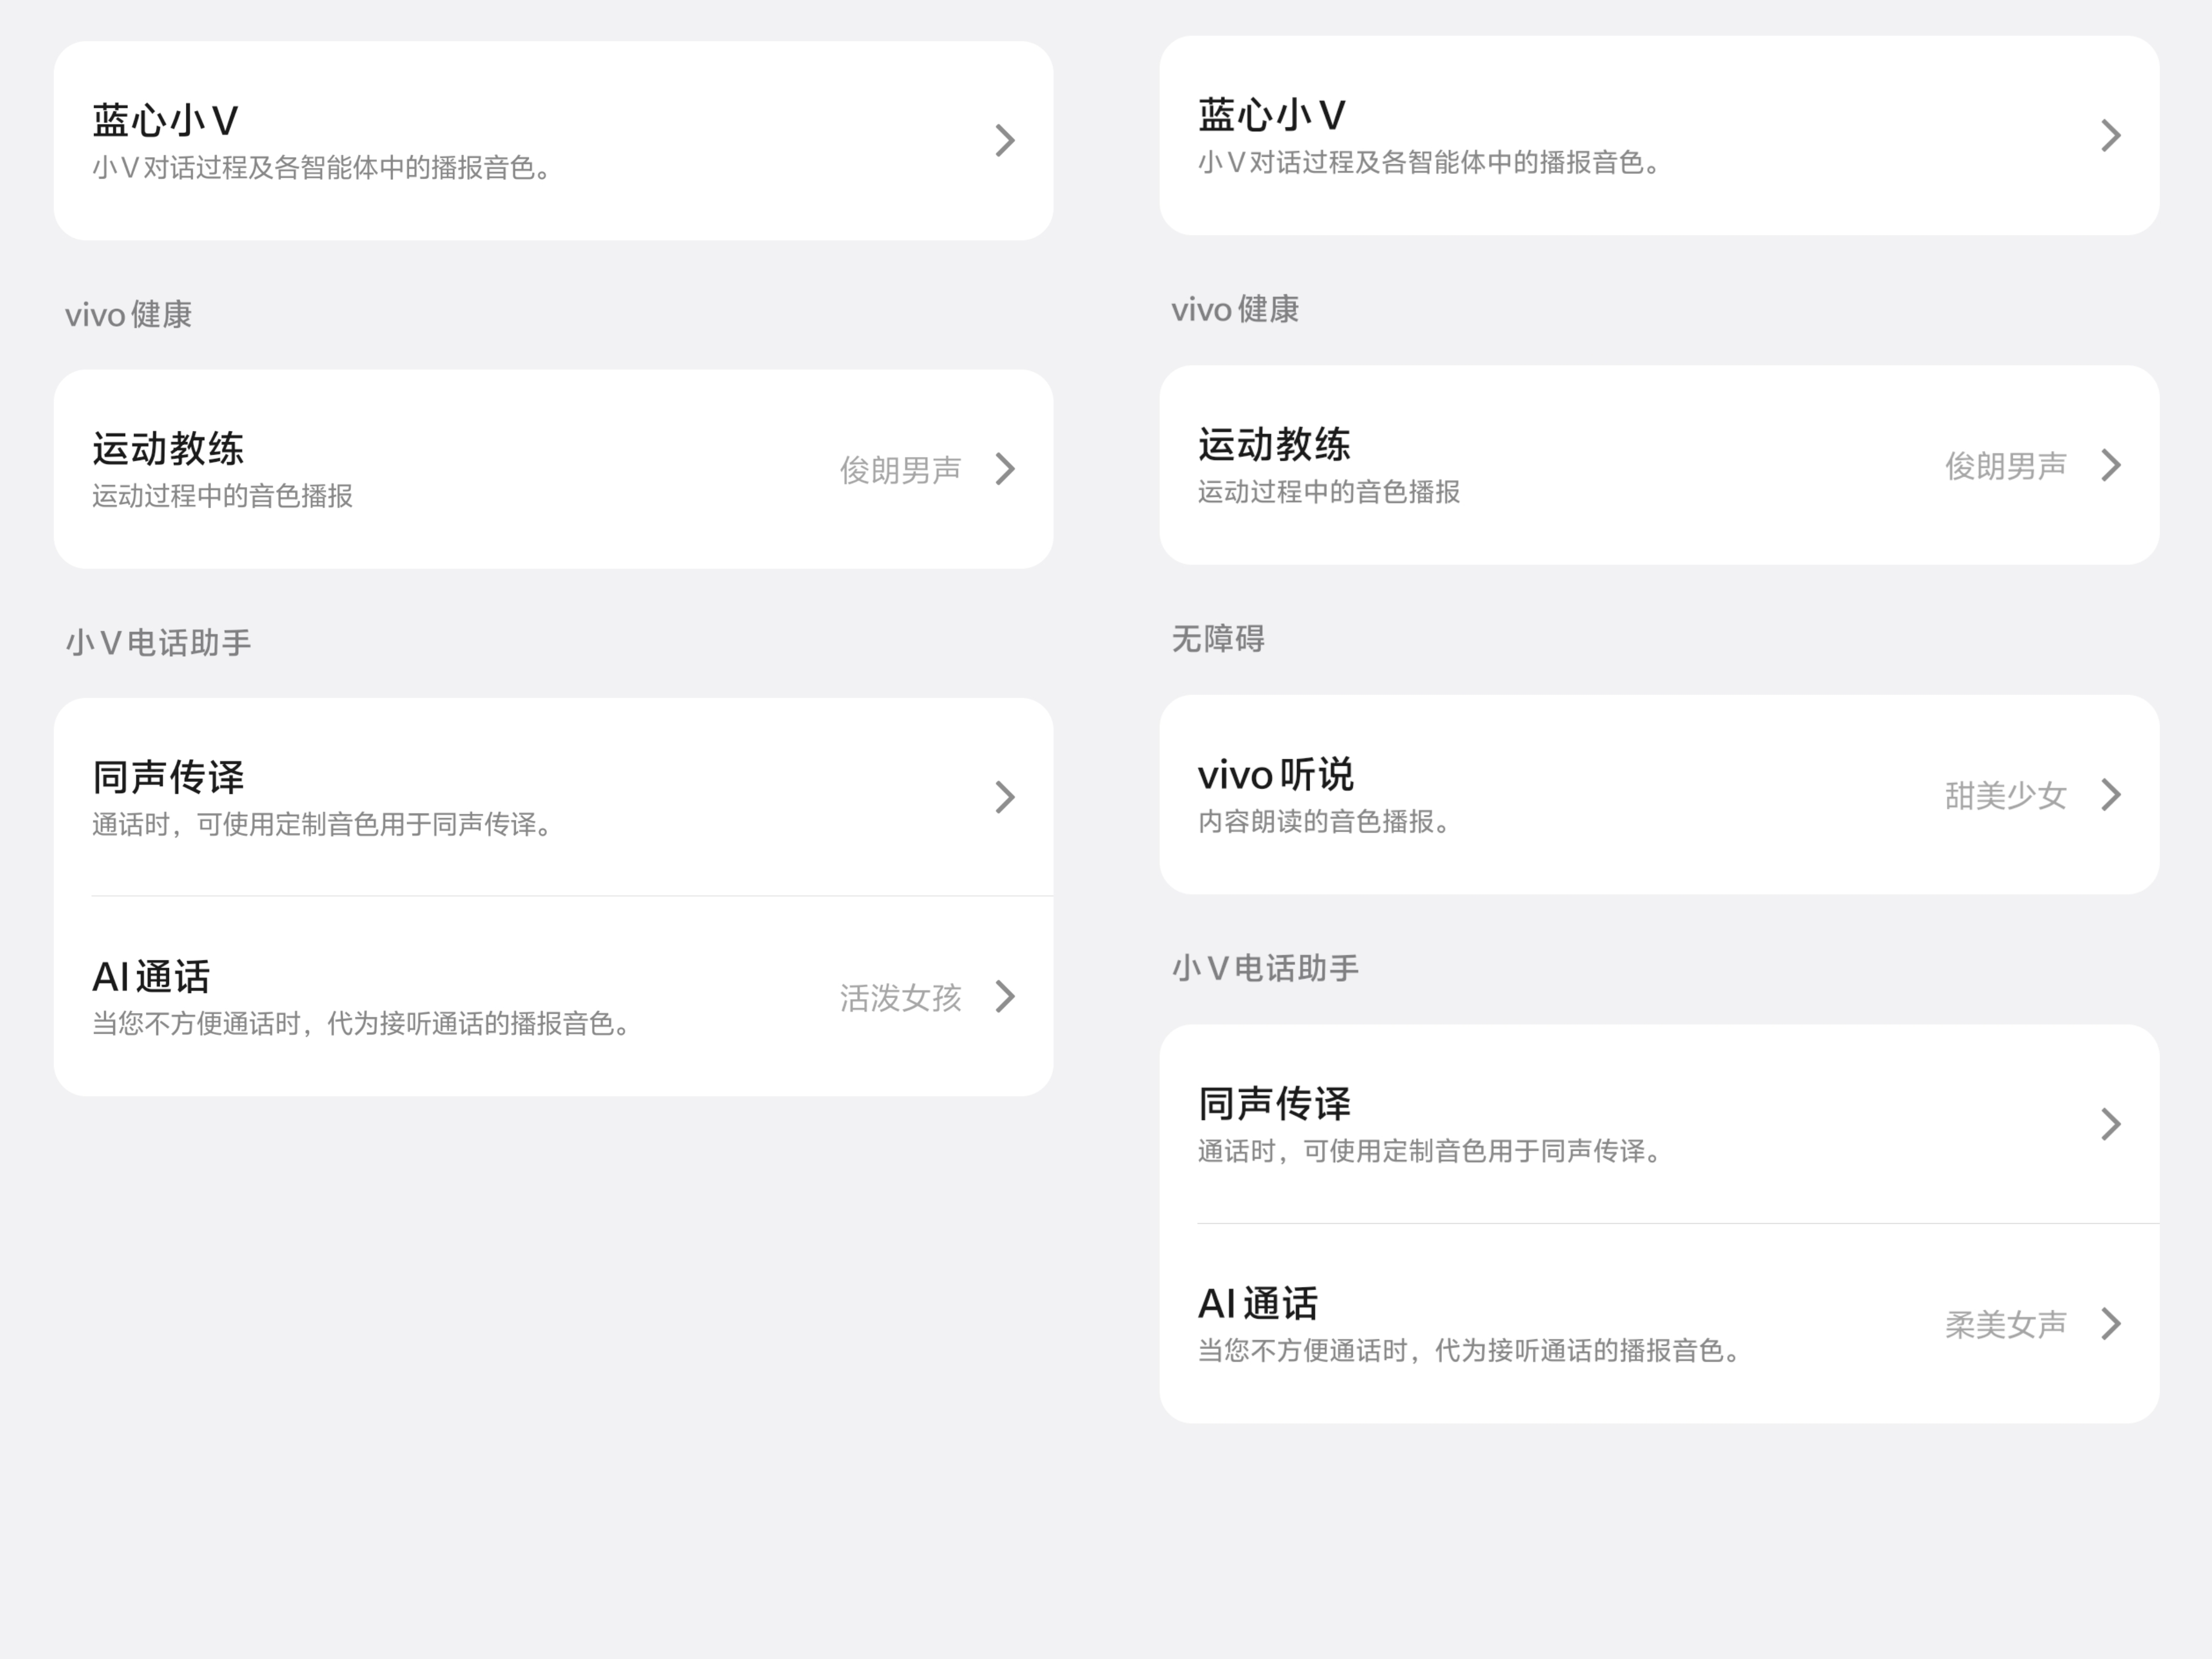The height and width of the screenshot is (1659, 2212).
Task: Click right panel description 当您不方便通话时
Action: tap(1469, 1351)
